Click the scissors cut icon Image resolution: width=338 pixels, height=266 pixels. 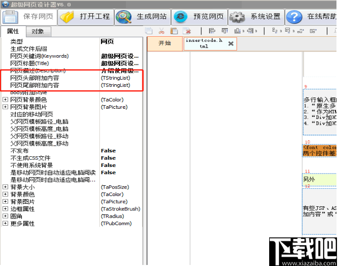pyautogui.click(x=161, y=31)
